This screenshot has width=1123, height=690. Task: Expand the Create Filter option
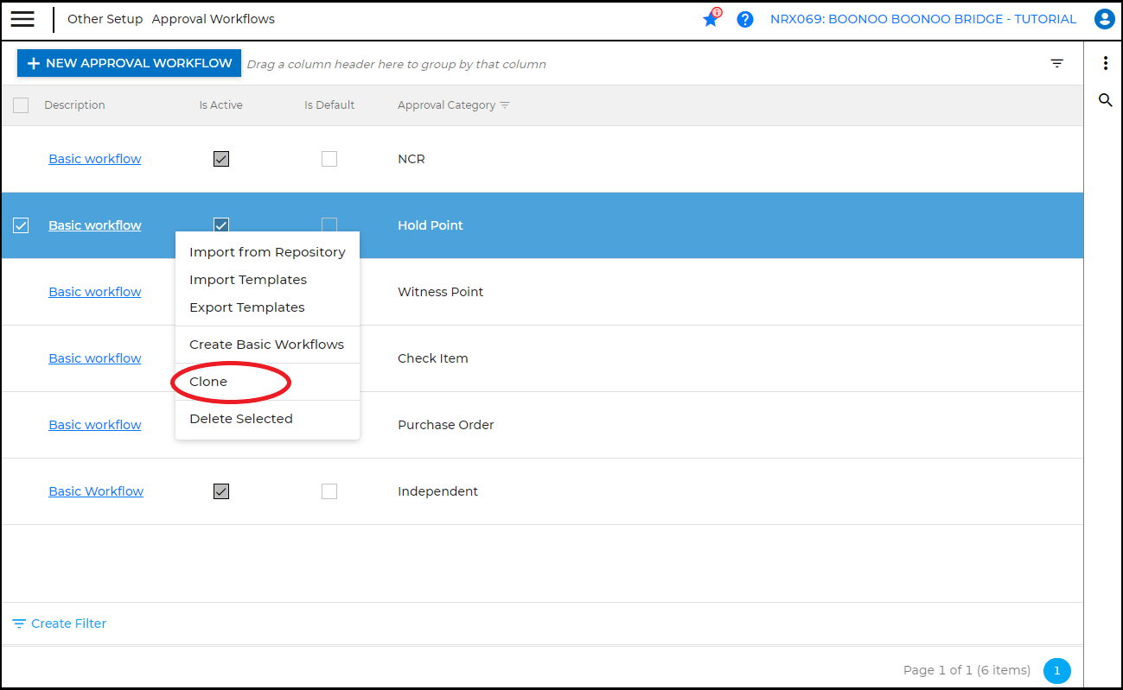coord(60,624)
